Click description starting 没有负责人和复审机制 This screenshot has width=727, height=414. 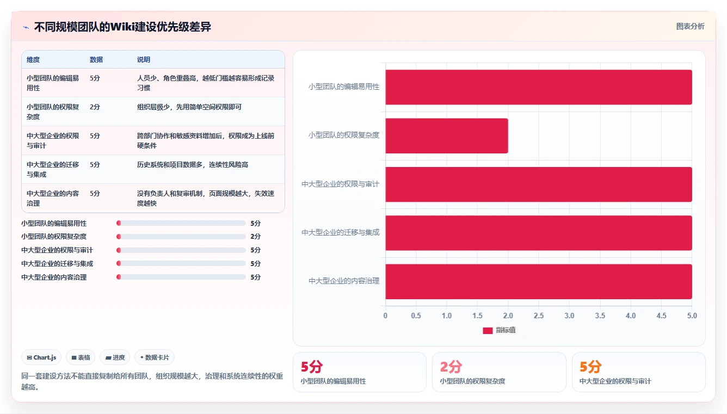tap(206, 198)
